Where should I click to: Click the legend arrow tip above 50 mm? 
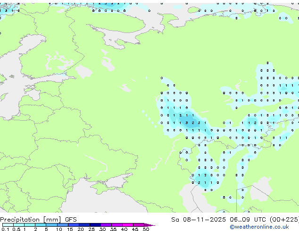[x=149, y=225]
